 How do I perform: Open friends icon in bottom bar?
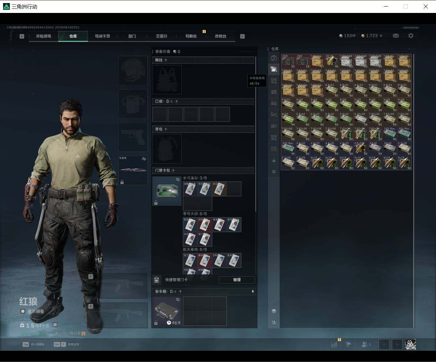[366, 344]
